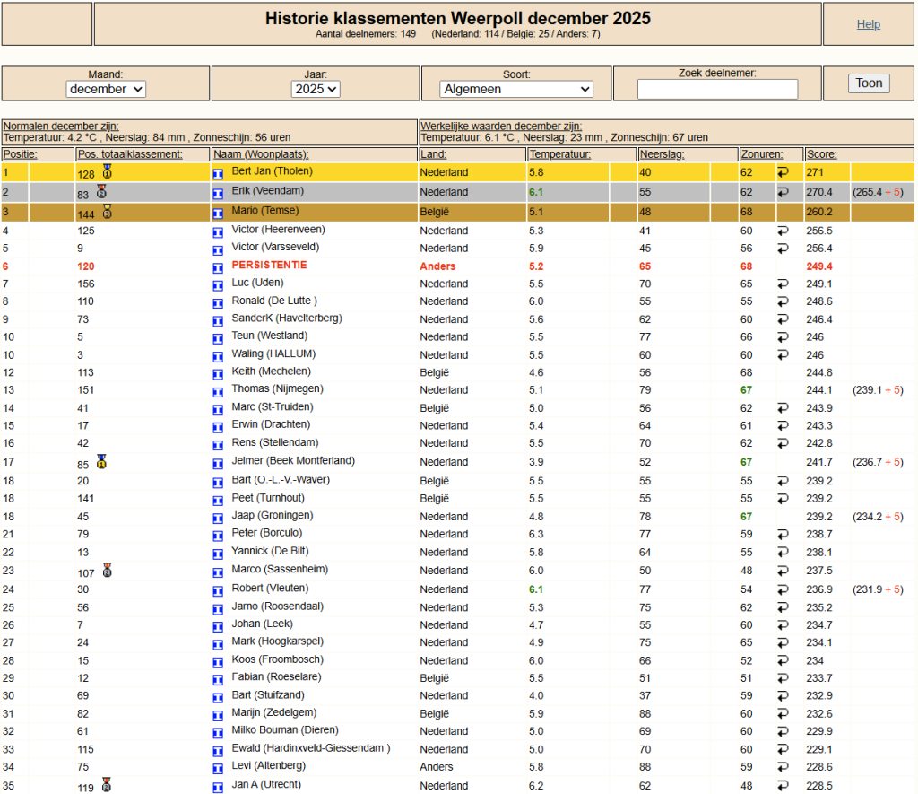Image resolution: width=918 pixels, height=794 pixels.
Task: Sort by the Neerslag column header
Action: click(662, 154)
